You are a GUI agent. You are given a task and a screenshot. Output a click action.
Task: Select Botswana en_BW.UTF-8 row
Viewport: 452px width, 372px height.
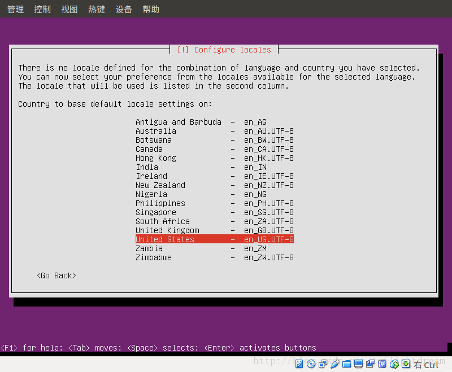(215, 140)
